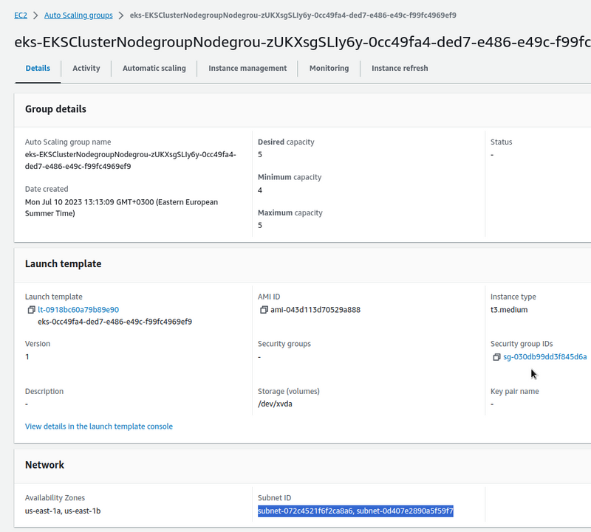Screen dimensions: 591x532
Task: Click the Subnet ID label
Action: [x=274, y=498]
